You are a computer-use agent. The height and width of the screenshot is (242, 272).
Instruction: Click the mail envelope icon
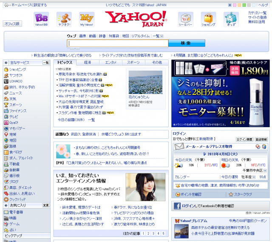(179, 146)
